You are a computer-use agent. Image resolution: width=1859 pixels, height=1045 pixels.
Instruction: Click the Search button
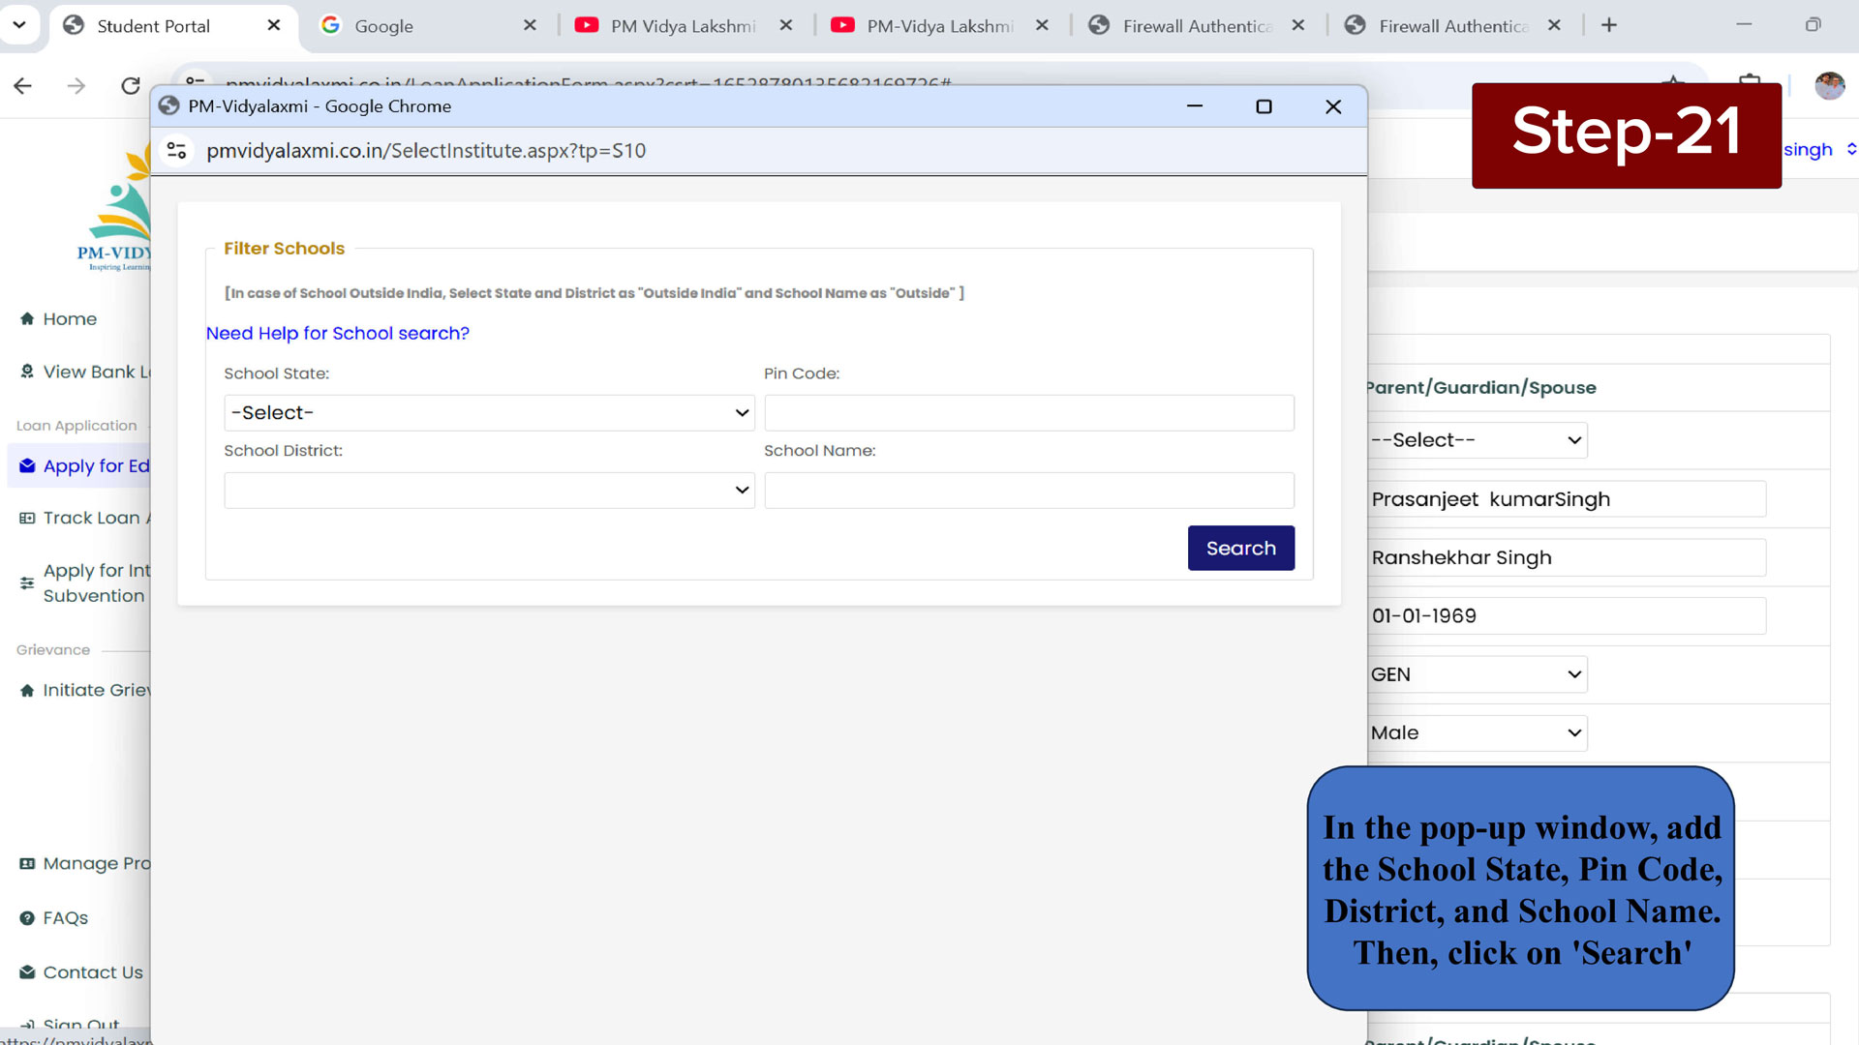pyautogui.click(x=1240, y=548)
